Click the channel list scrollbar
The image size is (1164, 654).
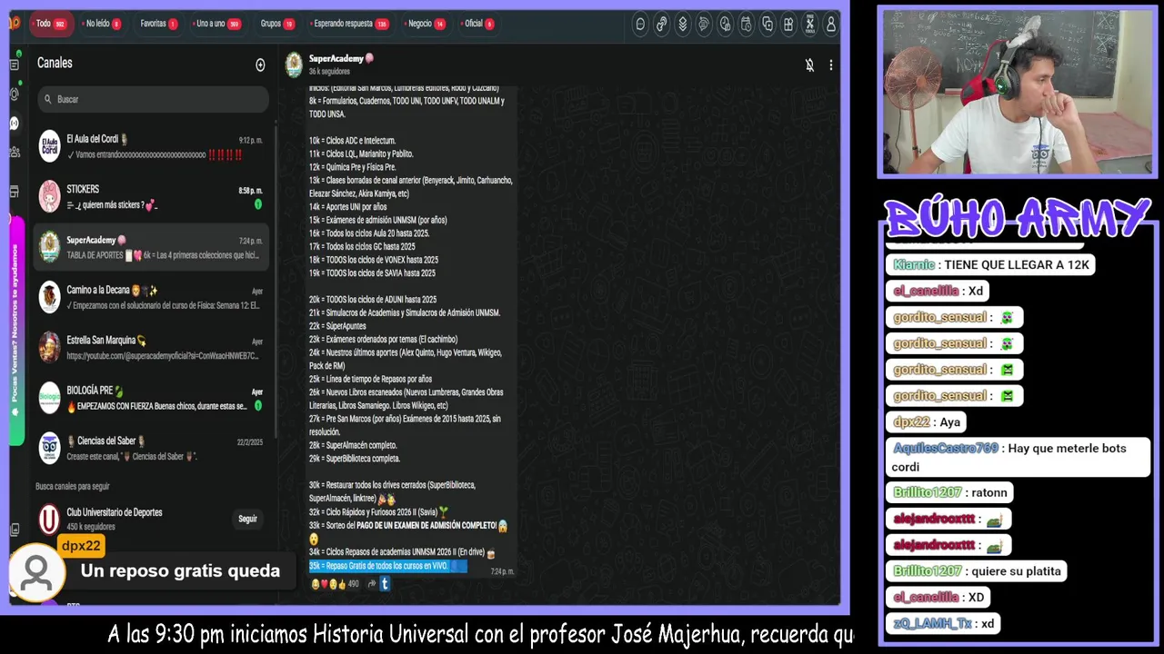(x=276, y=282)
